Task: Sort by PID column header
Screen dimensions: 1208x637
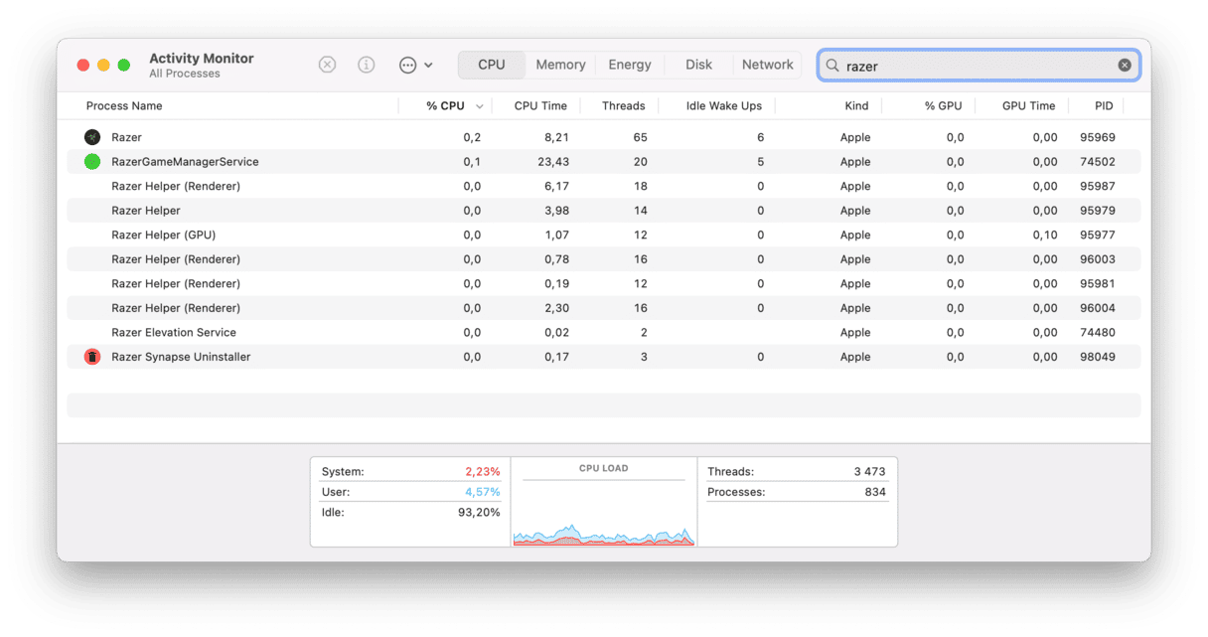Action: click(1104, 106)
